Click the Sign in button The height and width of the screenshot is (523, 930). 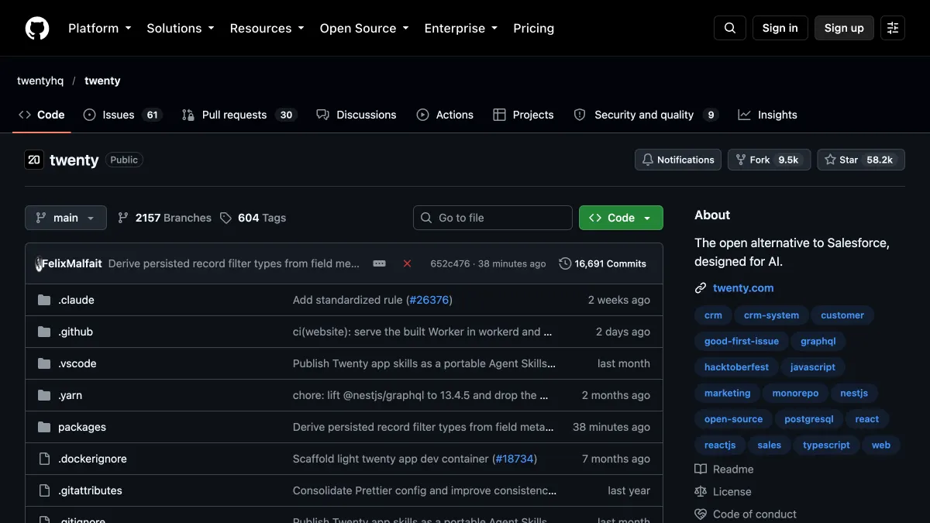(780, 28)
